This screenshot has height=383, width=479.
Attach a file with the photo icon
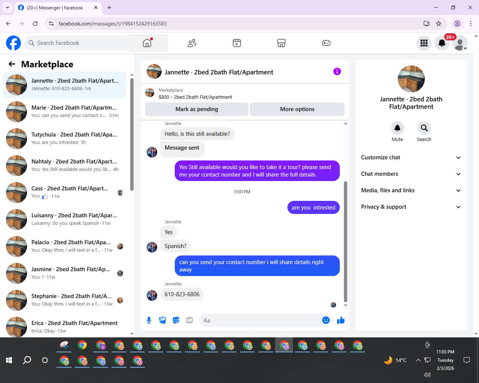click(162, 320)
